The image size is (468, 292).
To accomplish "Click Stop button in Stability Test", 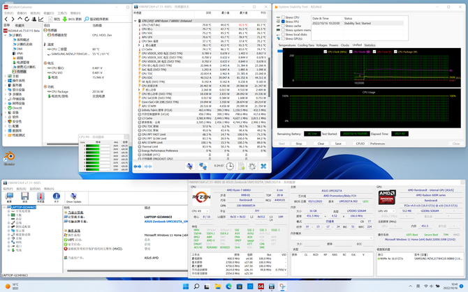I will (299, 144).
